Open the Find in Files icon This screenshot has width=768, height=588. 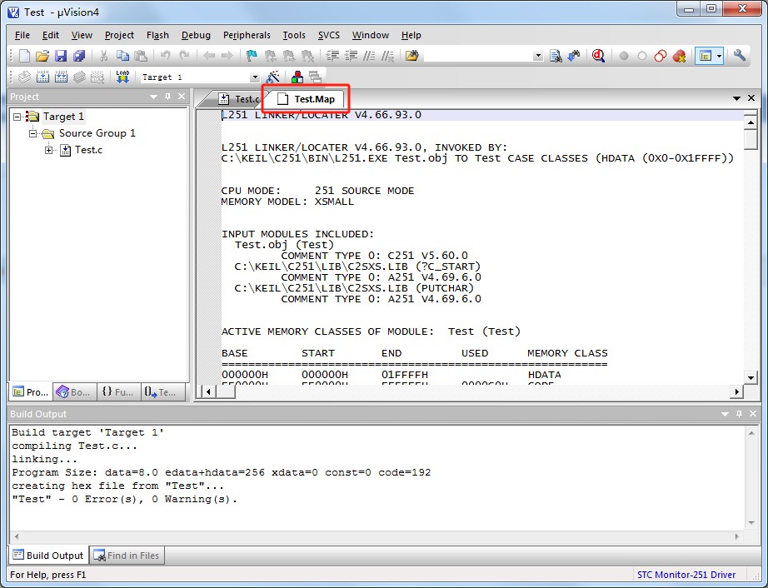coord(412,56)
